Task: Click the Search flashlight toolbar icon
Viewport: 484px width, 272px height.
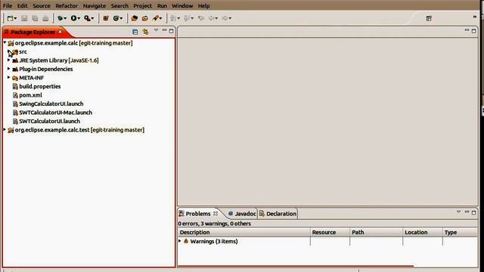Action: (x=156, y=18)
